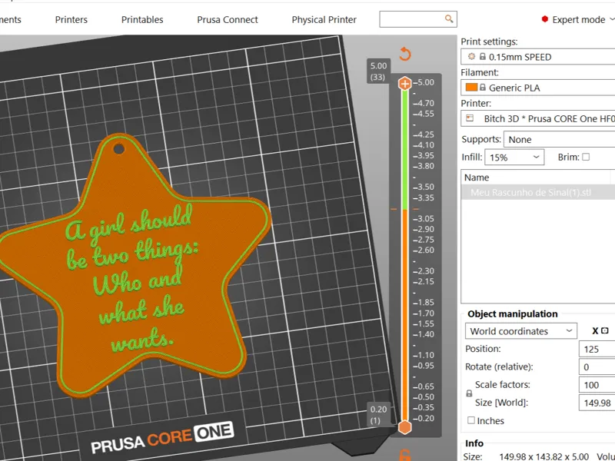
Task: Click the orange undo arrow above layer slider
Action: pyautogui.click(x=405, y=54)
